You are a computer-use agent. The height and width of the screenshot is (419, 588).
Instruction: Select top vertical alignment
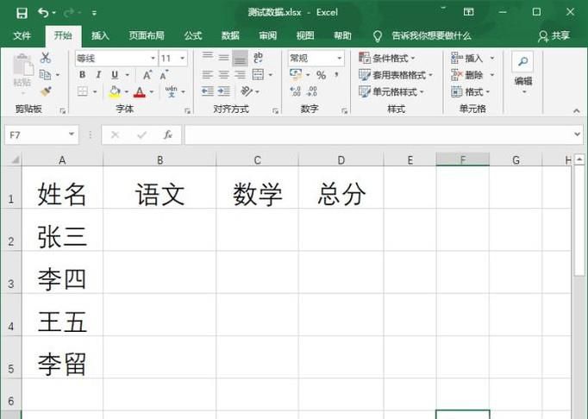pyautogui.click(x=208, y=57)
